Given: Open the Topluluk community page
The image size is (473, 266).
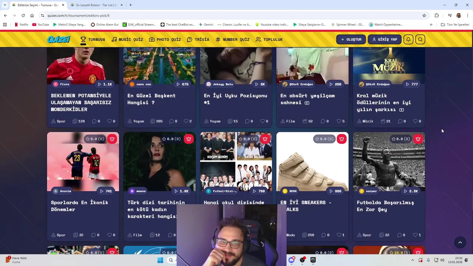Looking at the screenshot, I should [269, 40].
